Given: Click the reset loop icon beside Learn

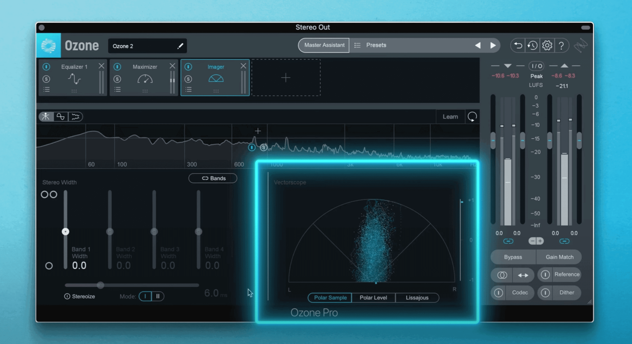Looking at the screenshot, I should tap(472, 117).
